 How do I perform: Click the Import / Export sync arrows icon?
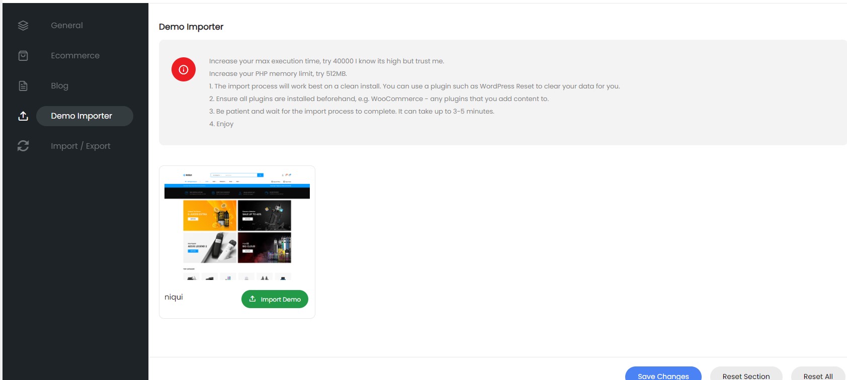pyautogui.click(x=23, y=146)
